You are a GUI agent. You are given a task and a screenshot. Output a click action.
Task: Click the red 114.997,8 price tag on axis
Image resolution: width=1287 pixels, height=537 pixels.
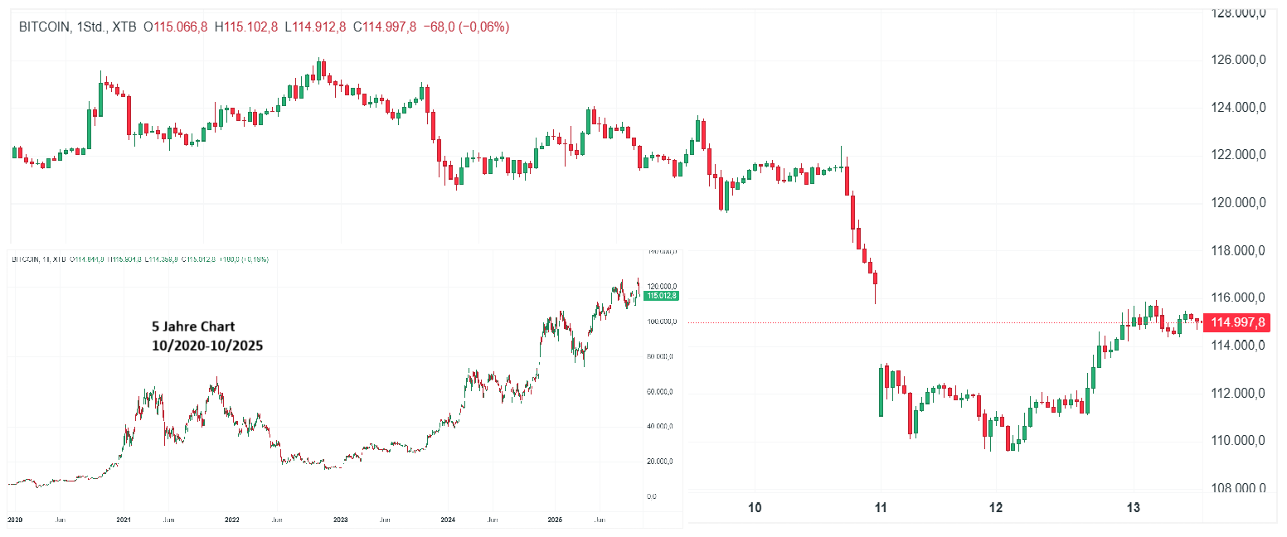(x=1237, y=322)
